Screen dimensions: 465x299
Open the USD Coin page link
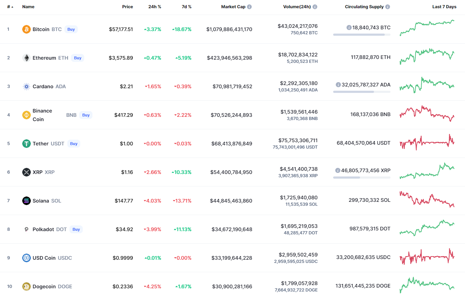coord(44,258)
